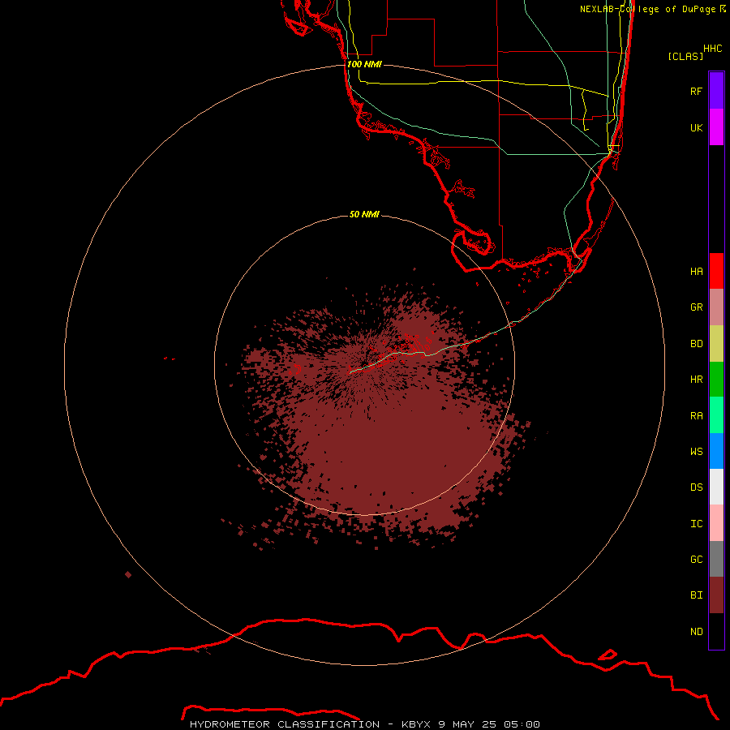Image resolution: width=730 pixels, height=730 pixels.
Task: Click the radar site at the echo center
Action: click(x=364, y=364)
